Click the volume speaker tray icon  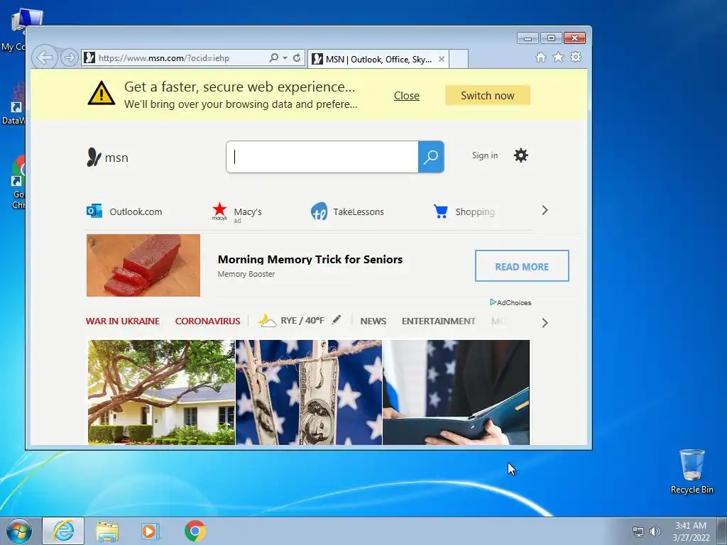point(655,532)
